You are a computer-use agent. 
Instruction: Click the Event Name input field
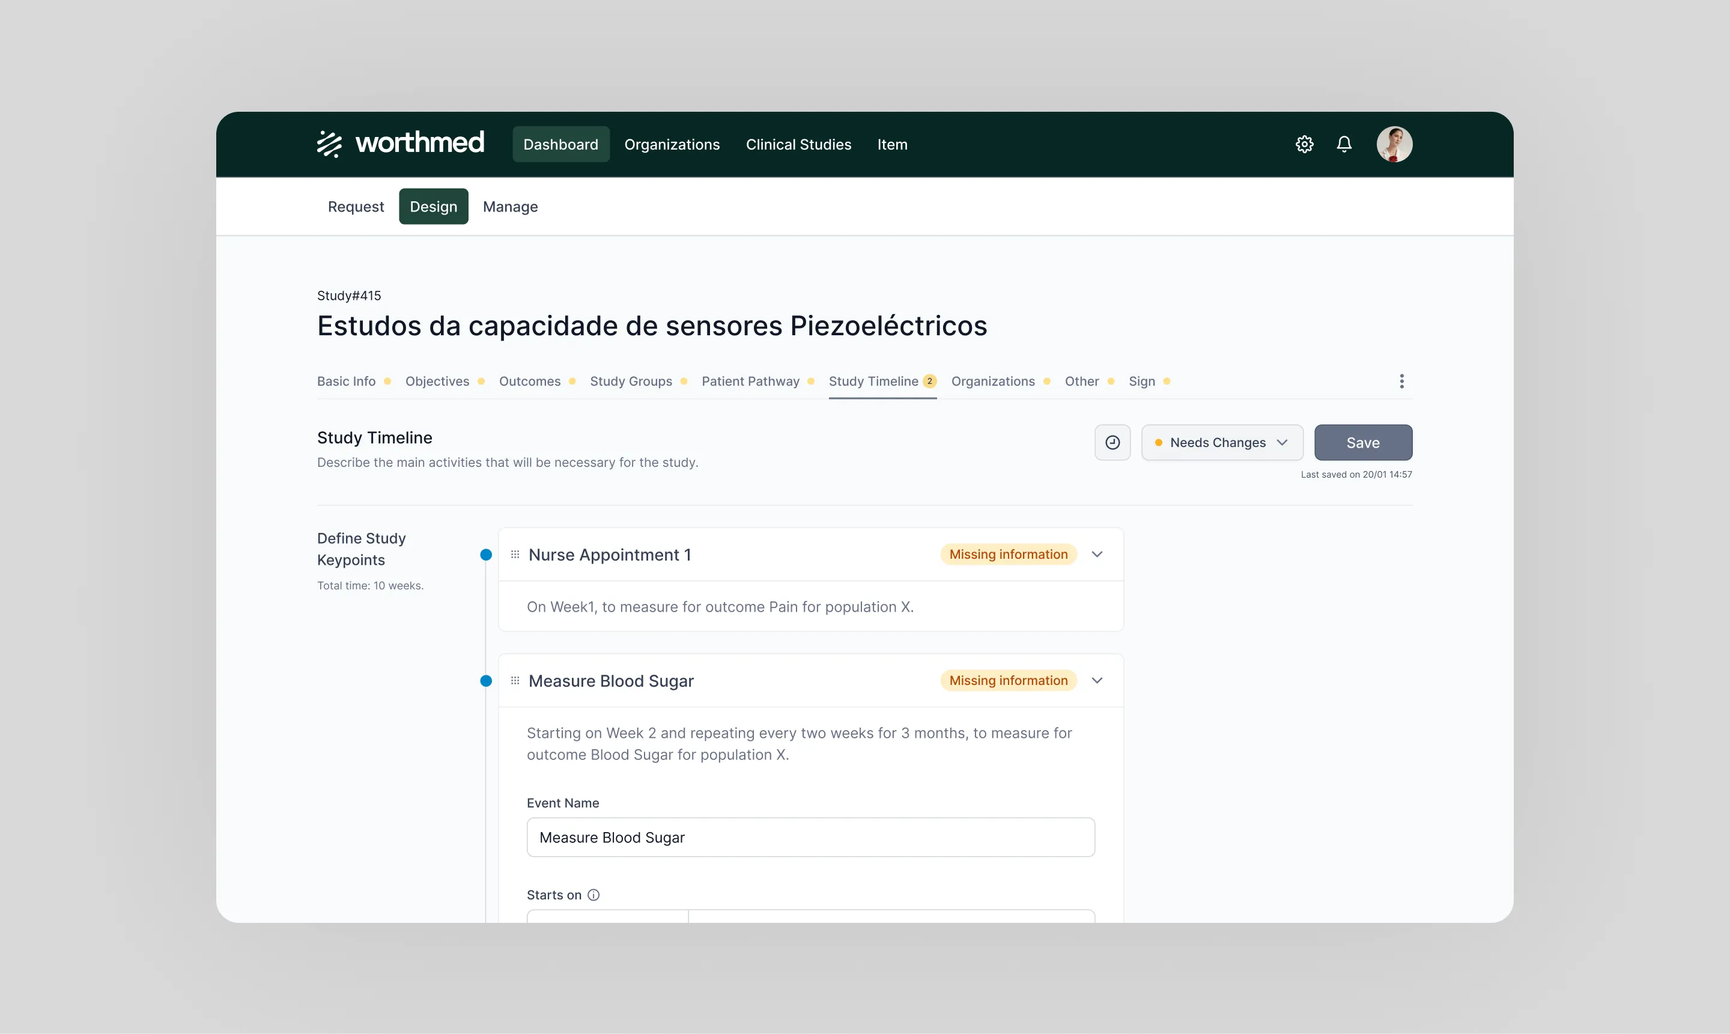811,838
